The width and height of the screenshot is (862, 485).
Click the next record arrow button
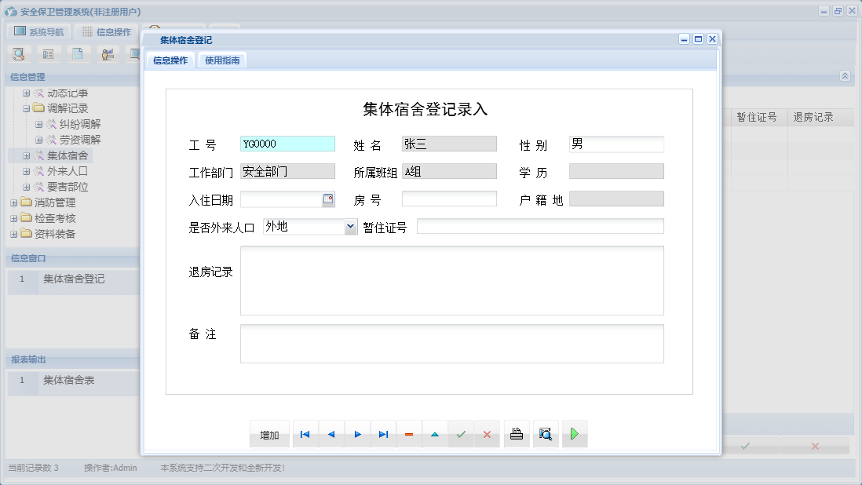coord(356,432)
